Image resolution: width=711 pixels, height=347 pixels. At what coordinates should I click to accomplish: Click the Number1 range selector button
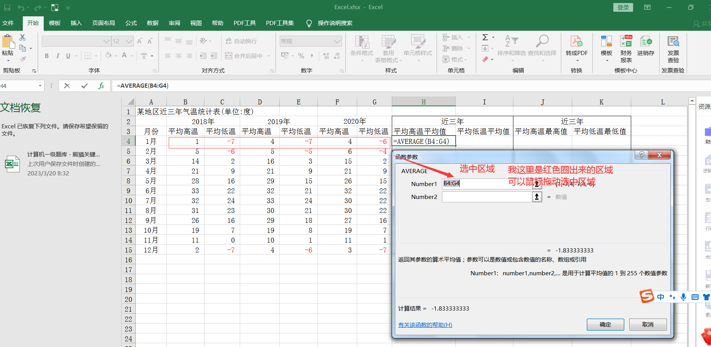(x=536, y=184)
